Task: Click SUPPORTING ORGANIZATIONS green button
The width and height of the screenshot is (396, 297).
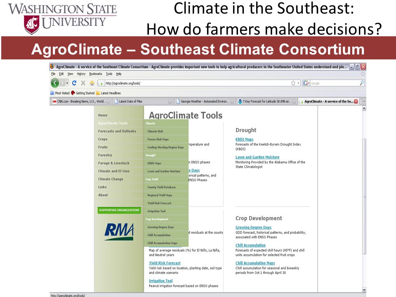Action: point(119,210)
